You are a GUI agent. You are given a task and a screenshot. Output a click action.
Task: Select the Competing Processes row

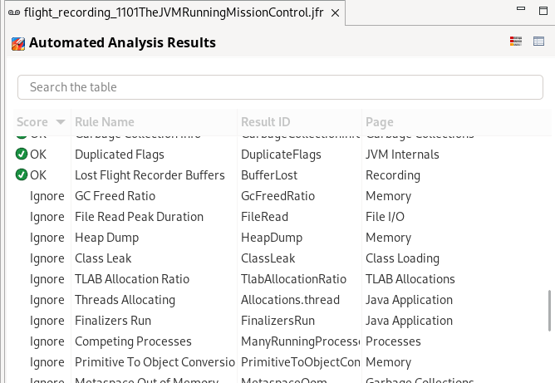coord(133,341)
